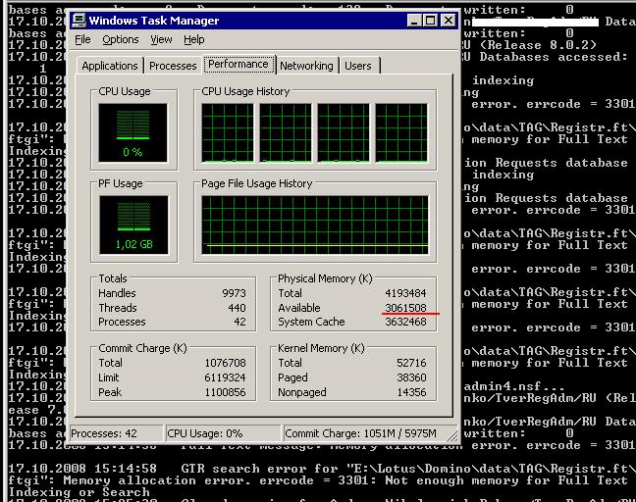This screenshot has height=502, width=636.
Task: Switch to the Applications tab
Action: click(x=110, y=66)
